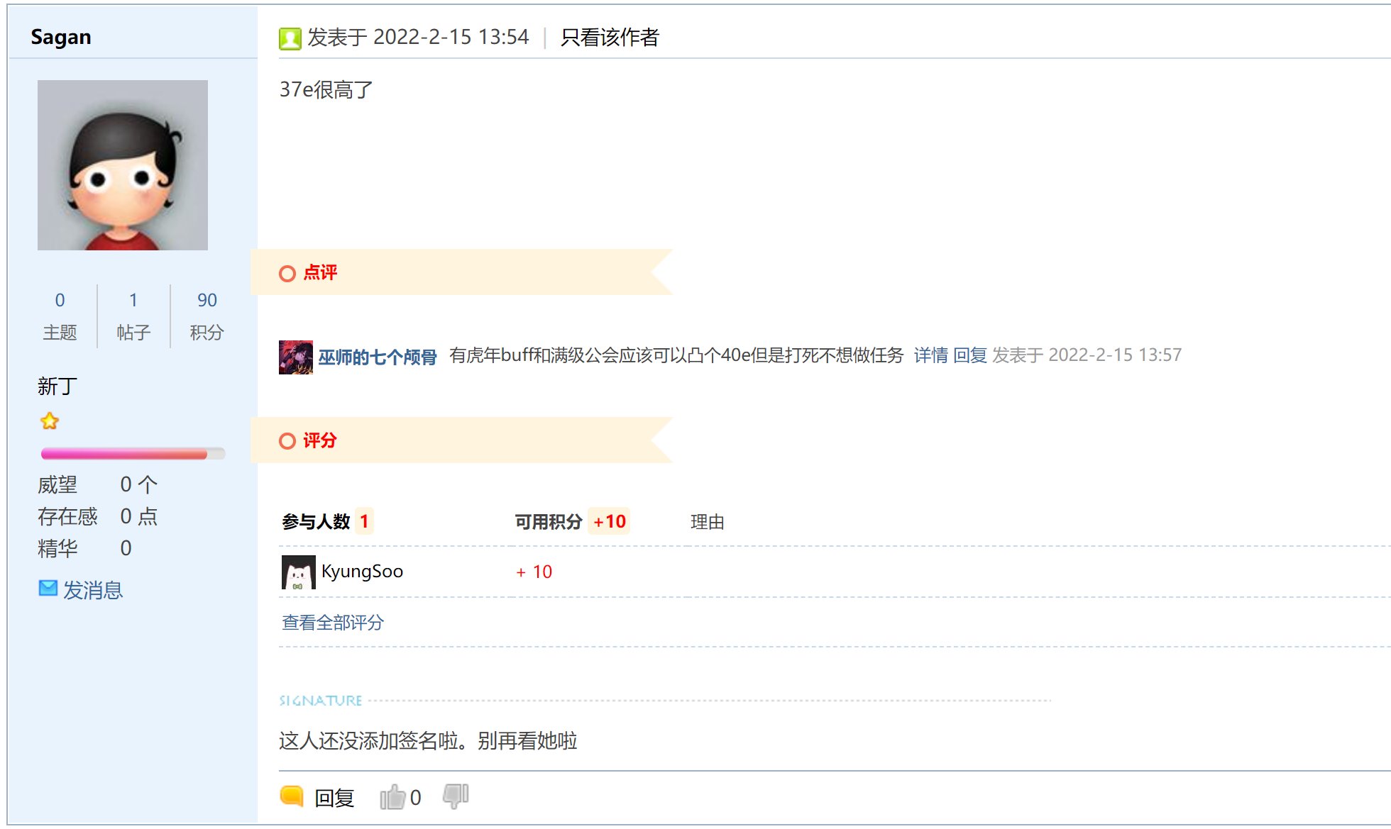Click the 发消息 send message link
Viewport: 1391px width, 829px height.
pyautogui.click(x=93, y=590)
